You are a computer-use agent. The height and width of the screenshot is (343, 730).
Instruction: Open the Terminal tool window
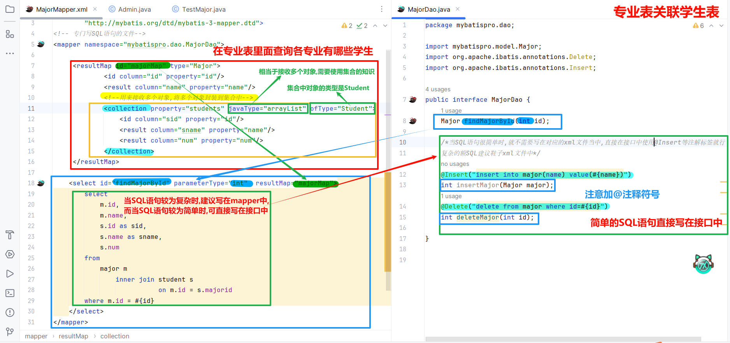(10, 293)
